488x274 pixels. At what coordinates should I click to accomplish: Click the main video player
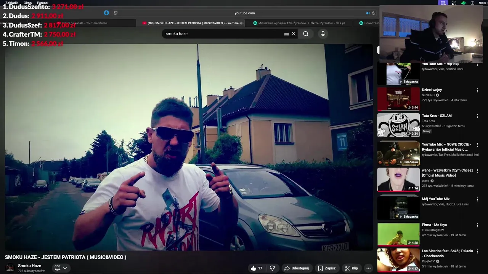[189, 147]
